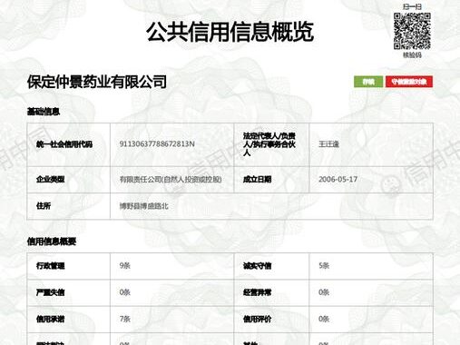Click the 行政管理 label
460x345 pixels.
(x=50, y=266)
